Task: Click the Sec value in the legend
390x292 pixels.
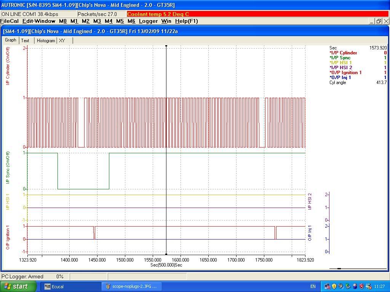Action: (378, 48)
